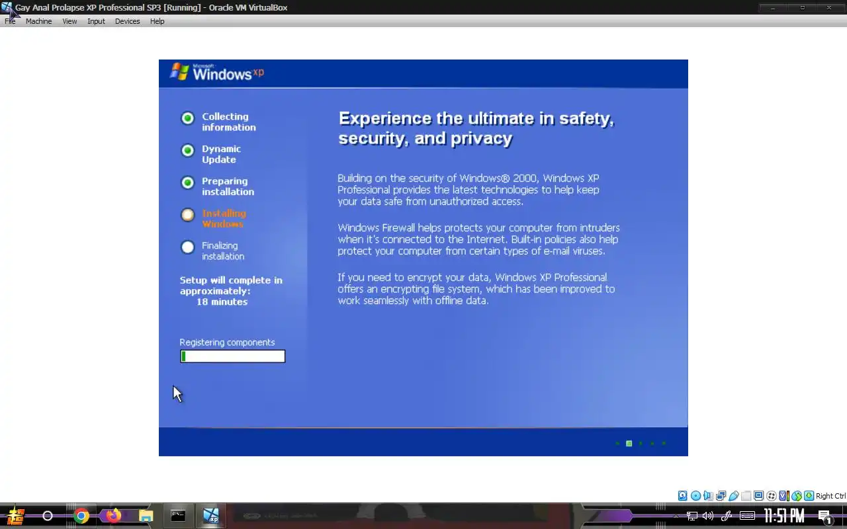Screen dimensions: 847x529
Task: Click the 'Experience the ultimate in safety' headline
Action: tap(476, 128)
